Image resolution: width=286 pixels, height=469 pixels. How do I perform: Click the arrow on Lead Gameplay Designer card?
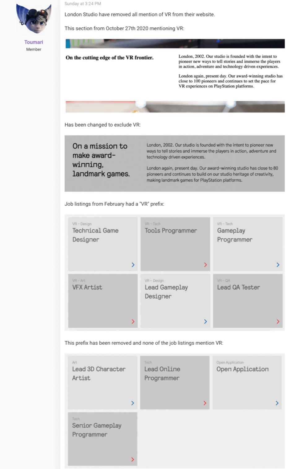click(x=206, y=321)
